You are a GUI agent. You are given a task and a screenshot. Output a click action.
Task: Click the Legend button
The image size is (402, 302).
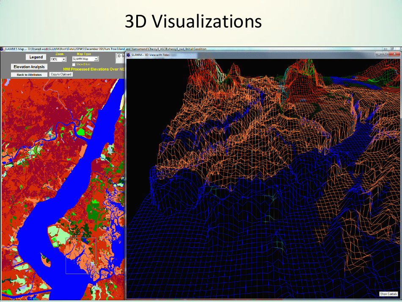[x=36, y=57]
